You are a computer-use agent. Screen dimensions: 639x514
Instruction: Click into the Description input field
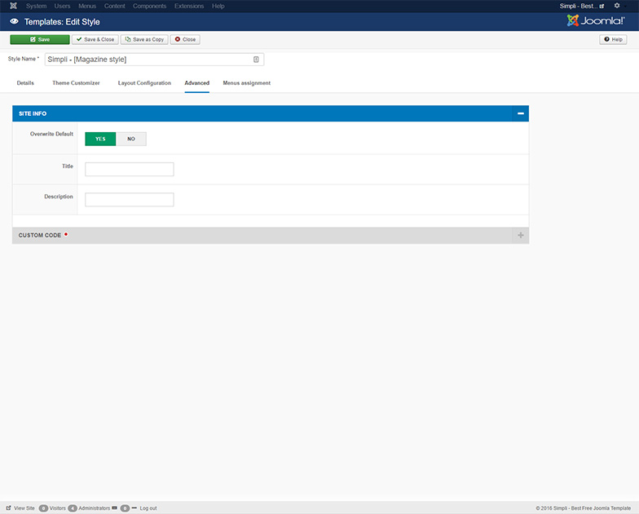point(130,200)
